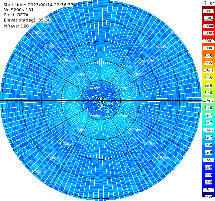Select the 1e-8 colorbar value
The width and height of the screenshot is (215, 201).
(208, 167)
